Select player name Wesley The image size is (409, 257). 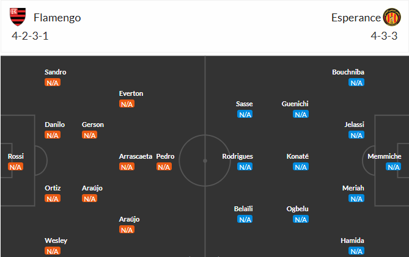pyautogui.click(x=56, y=241)
